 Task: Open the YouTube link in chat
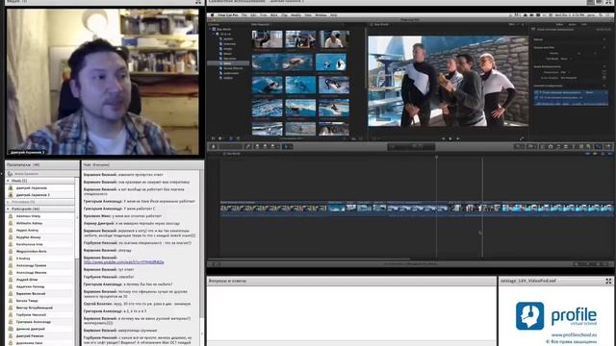tap(124, 262)
